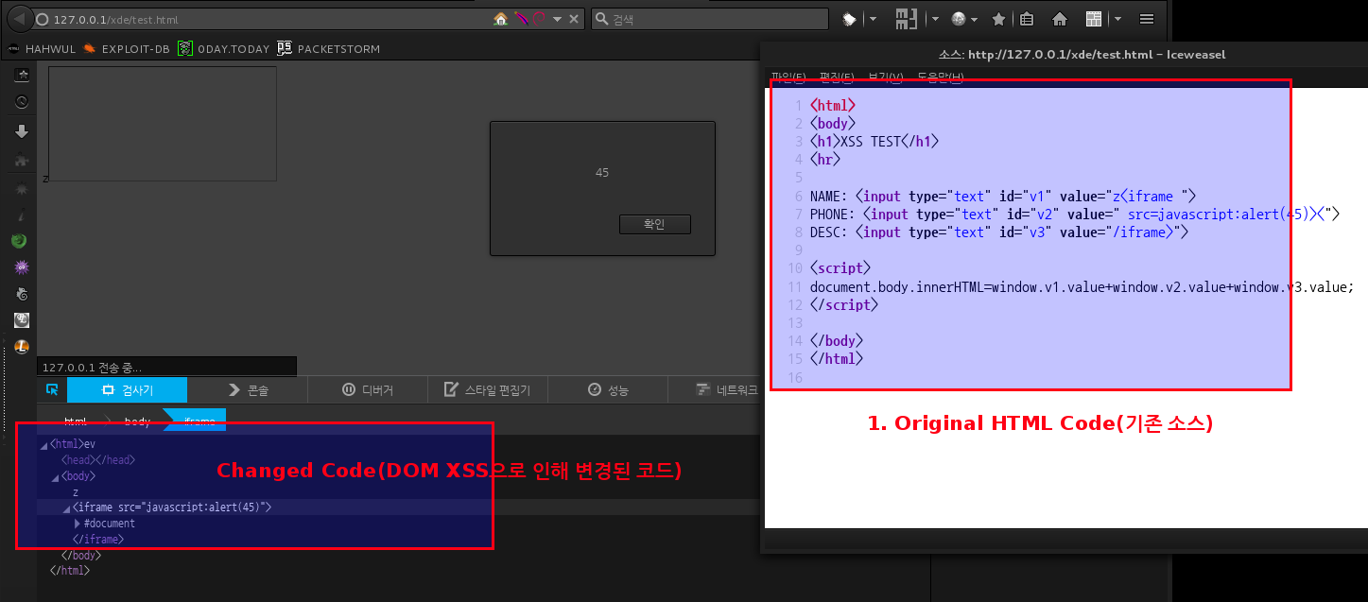Open add-ons puzzle icon in sidebar

[22, 161]
